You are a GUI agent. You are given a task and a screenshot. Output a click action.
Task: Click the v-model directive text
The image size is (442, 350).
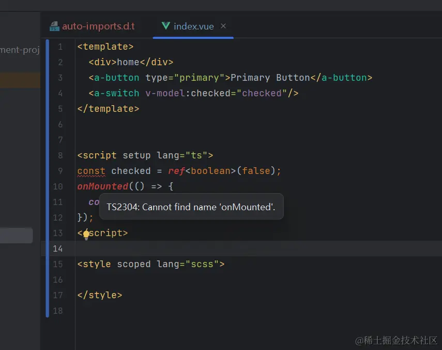click(165, 93)
